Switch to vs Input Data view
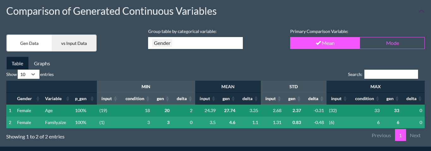 coord(74,43)
